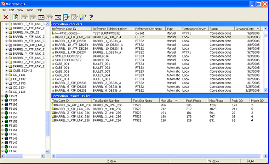Expand the FT521 site node
This screenshot has width=269, height=164.
(2, 96)
